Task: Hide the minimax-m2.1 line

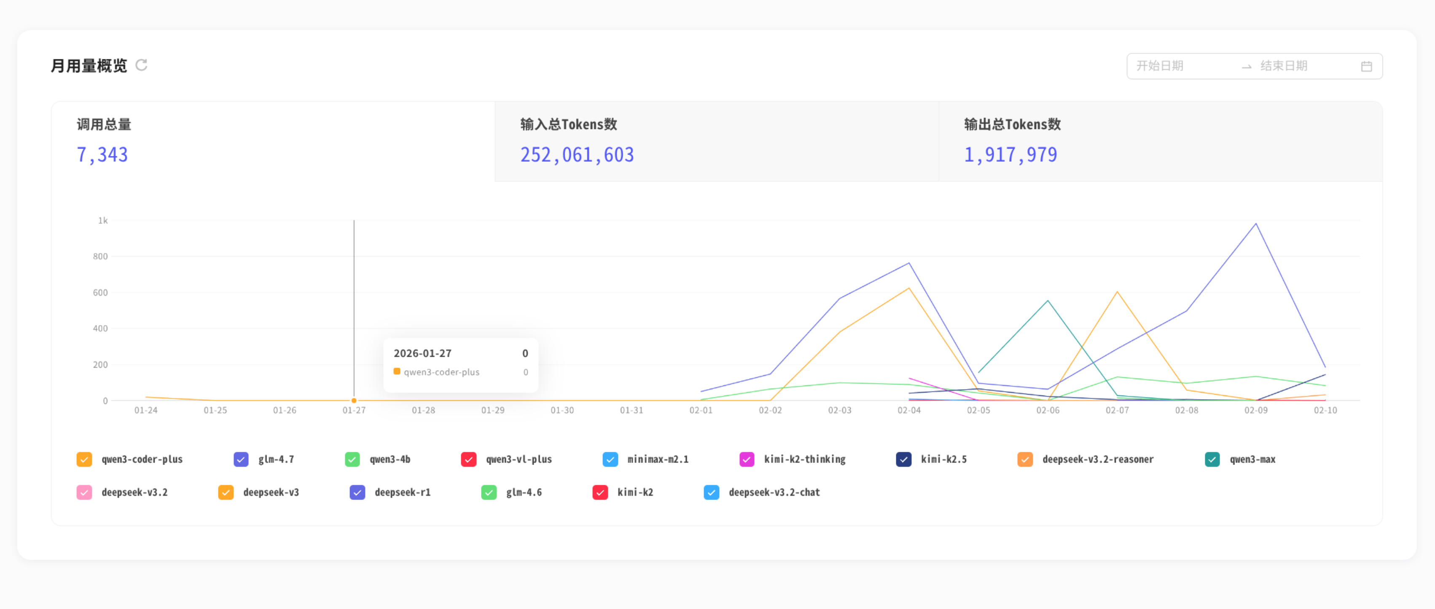Action: pyautogui.click(x=610, y=459)
